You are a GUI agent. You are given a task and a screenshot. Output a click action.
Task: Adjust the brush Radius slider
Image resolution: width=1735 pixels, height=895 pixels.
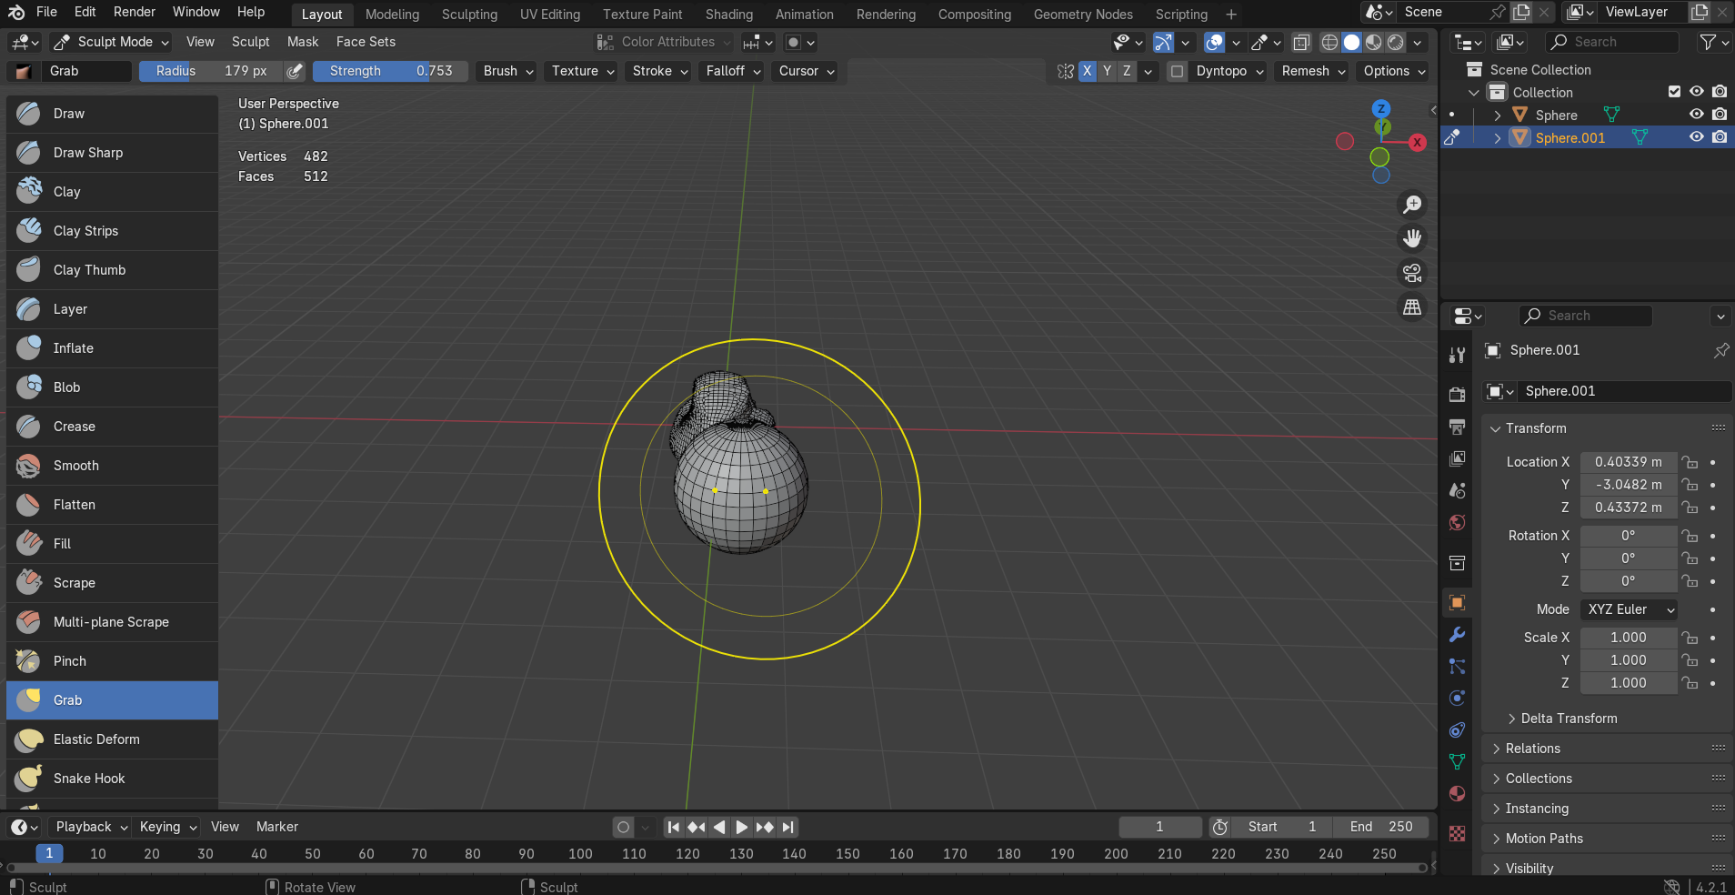point(211,71)
